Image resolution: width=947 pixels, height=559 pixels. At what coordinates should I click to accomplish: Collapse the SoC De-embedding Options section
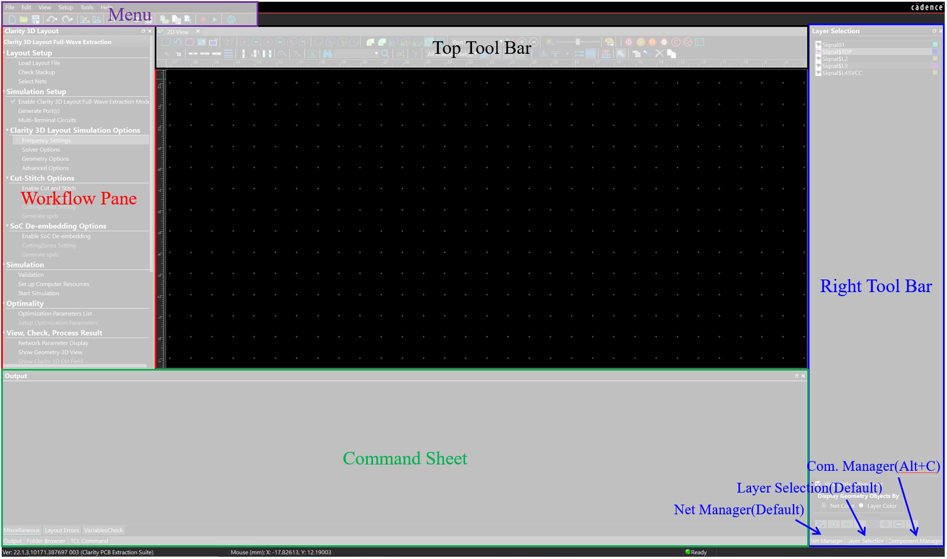click(7, 226)
